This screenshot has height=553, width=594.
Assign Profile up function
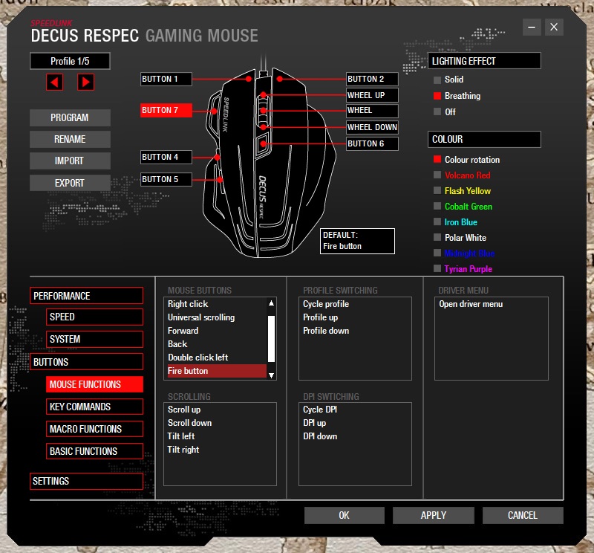pyautogui.click(x=320, y=317)
